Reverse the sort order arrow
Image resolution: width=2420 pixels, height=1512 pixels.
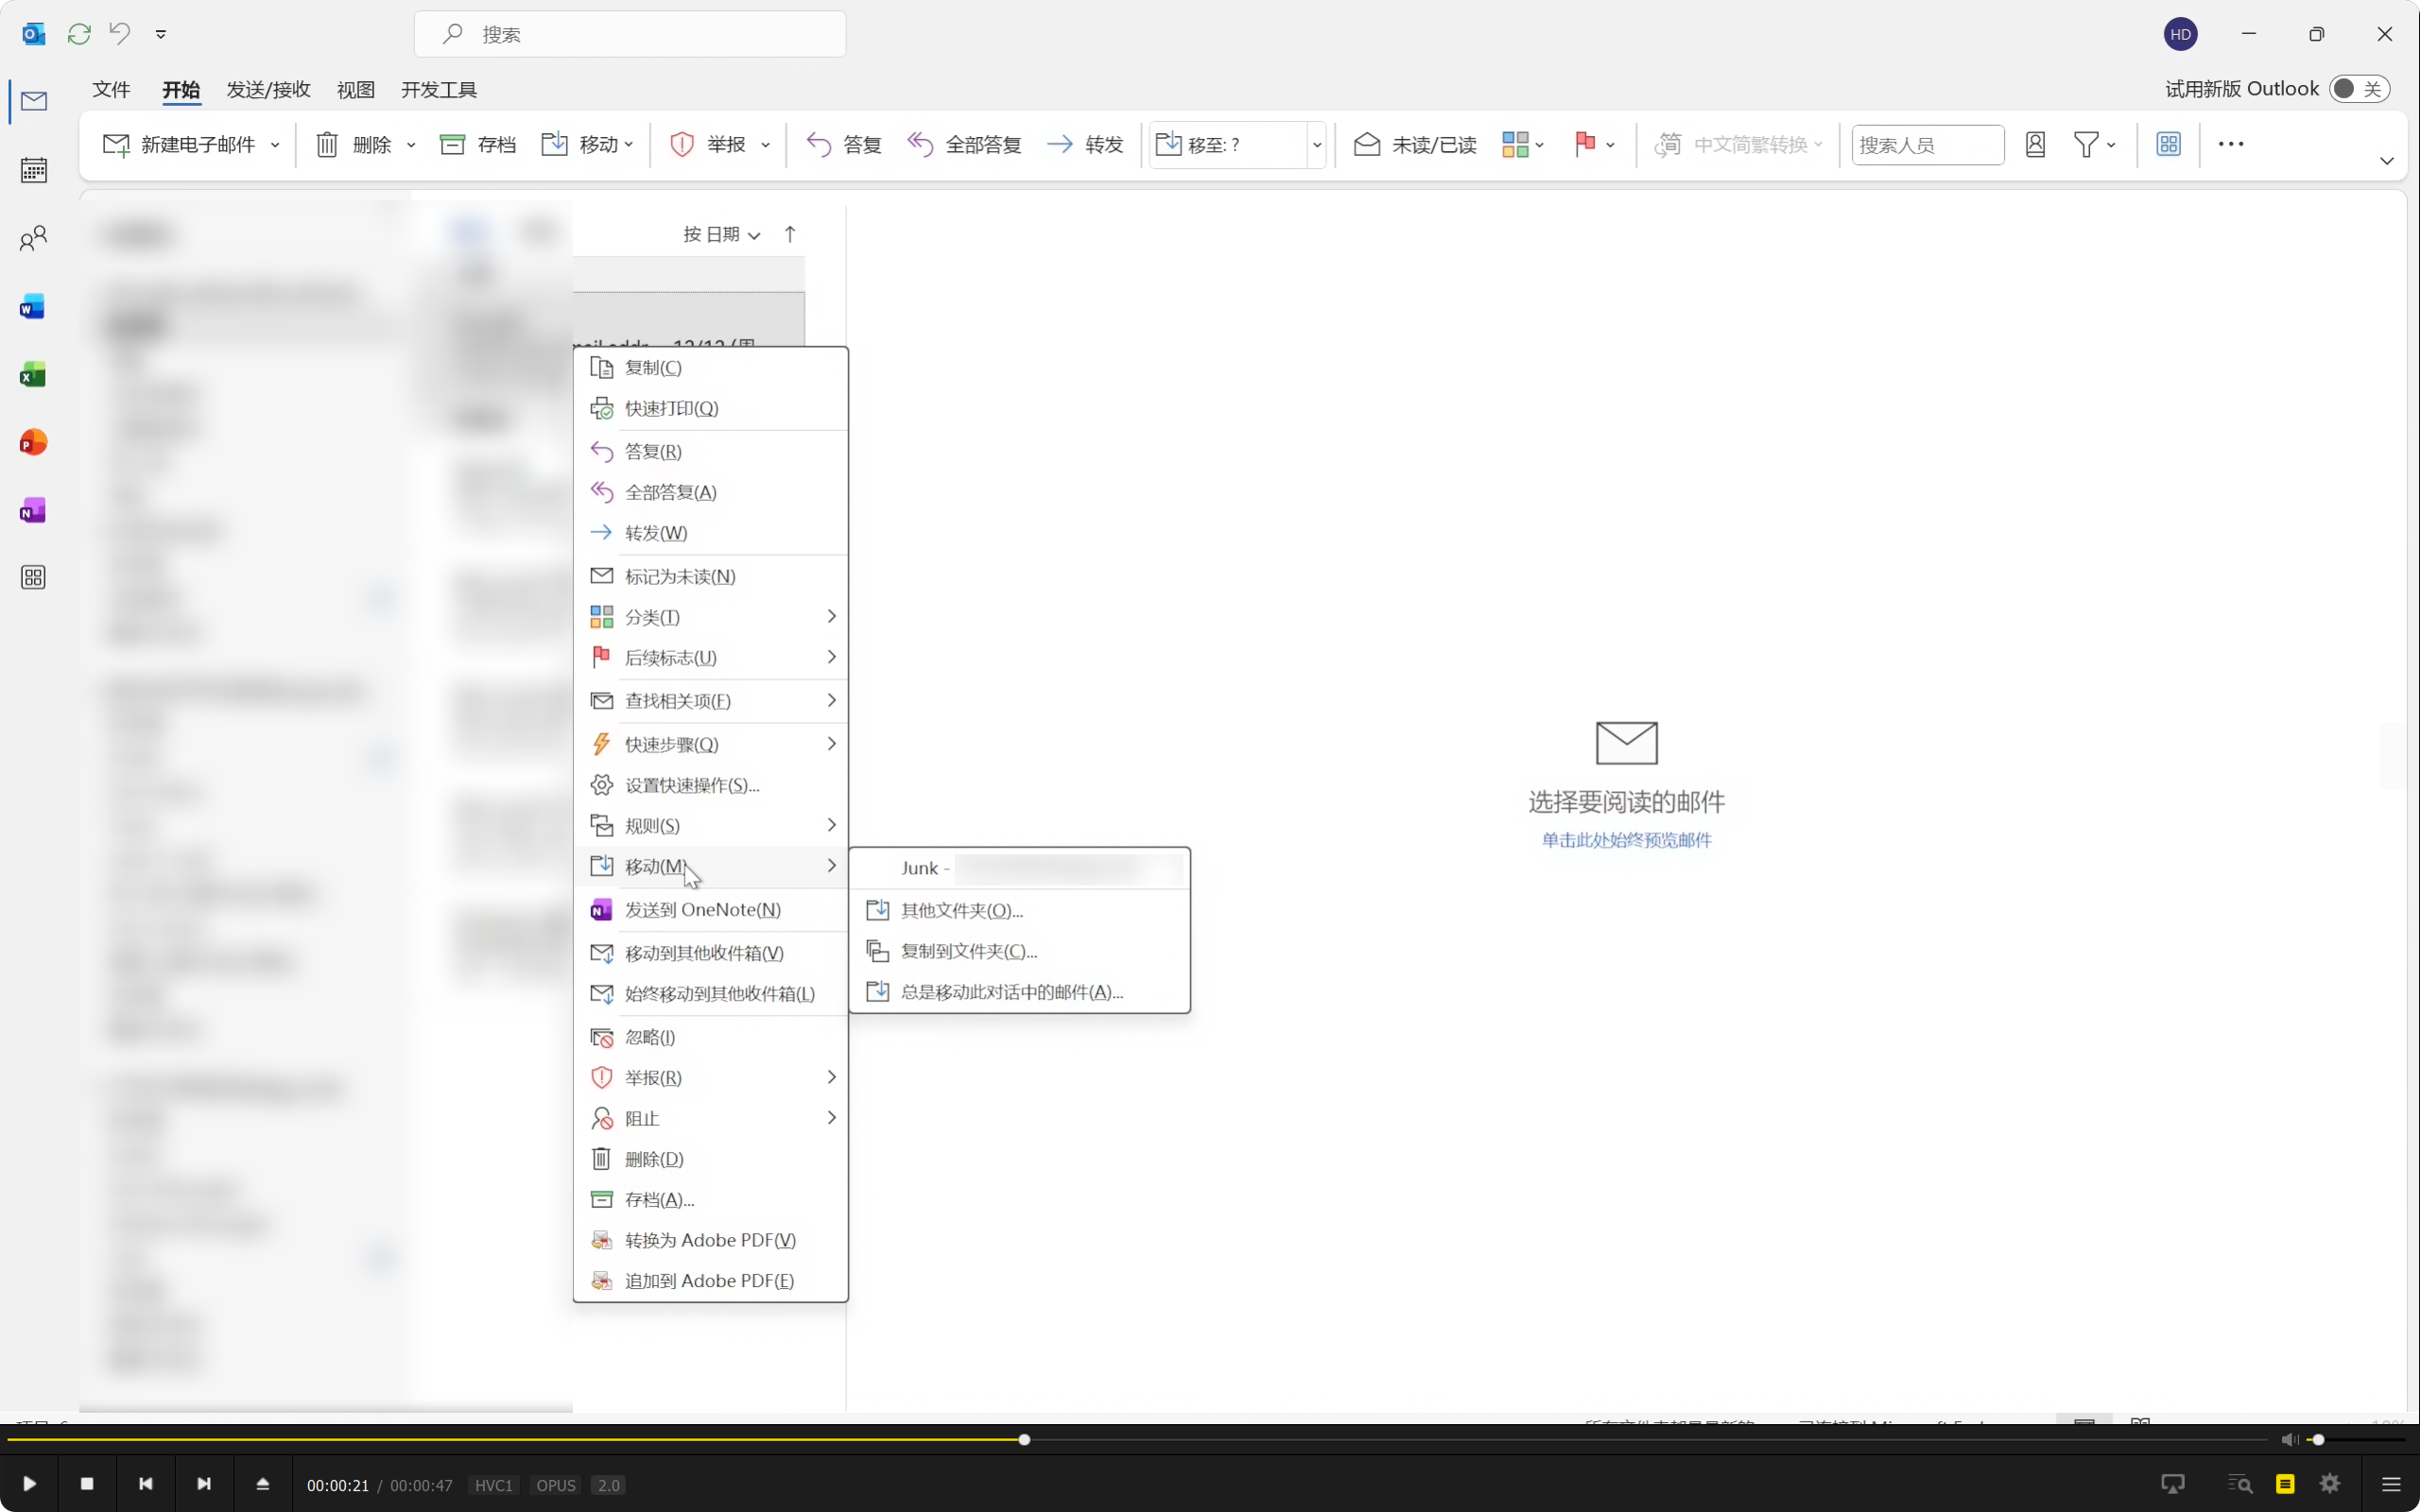pyautogui.click(x=790, y=234)
